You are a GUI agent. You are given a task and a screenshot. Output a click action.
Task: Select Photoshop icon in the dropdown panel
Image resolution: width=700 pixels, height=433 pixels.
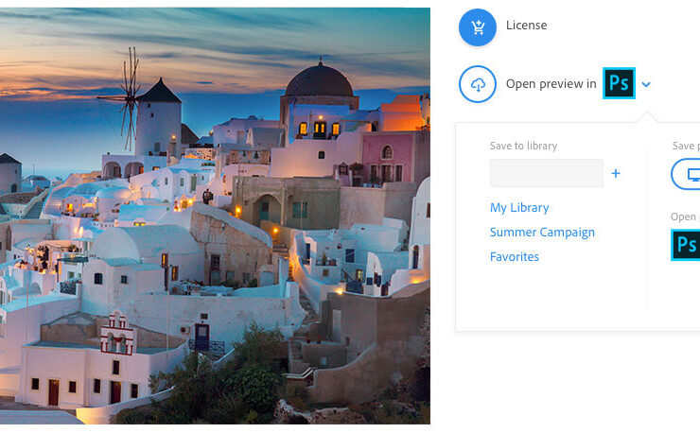click(x=686, y=244)
